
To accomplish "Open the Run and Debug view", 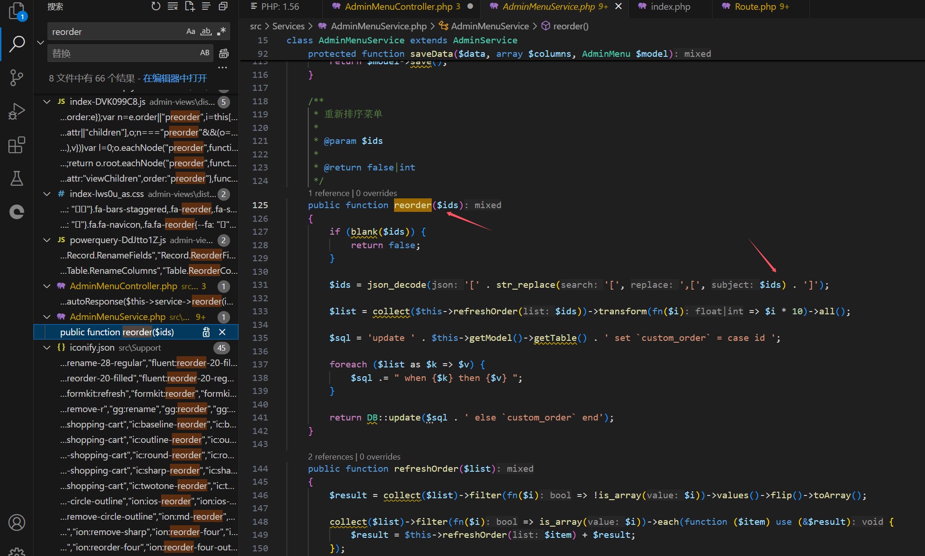I will tap(16, 112).
